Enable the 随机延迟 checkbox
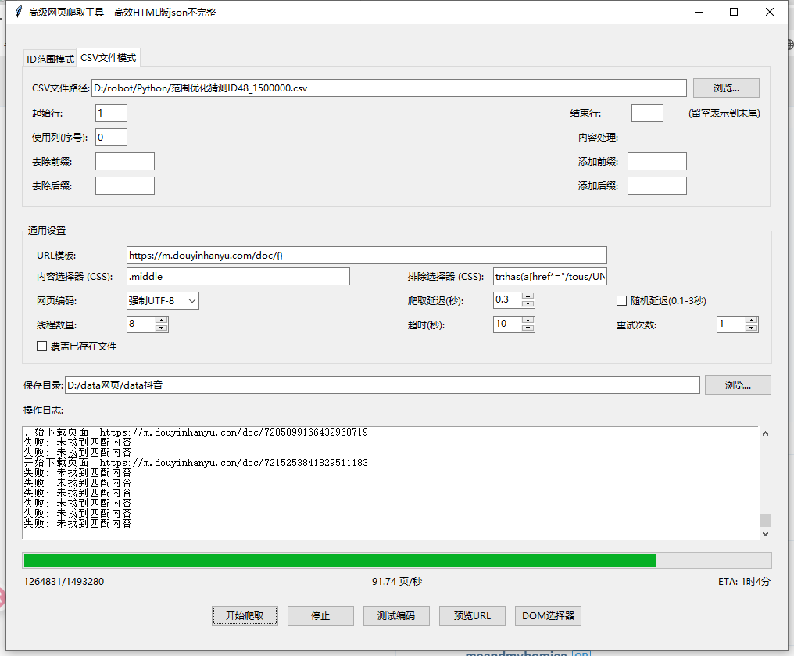 pyautogui.click(x=622, y=300)
